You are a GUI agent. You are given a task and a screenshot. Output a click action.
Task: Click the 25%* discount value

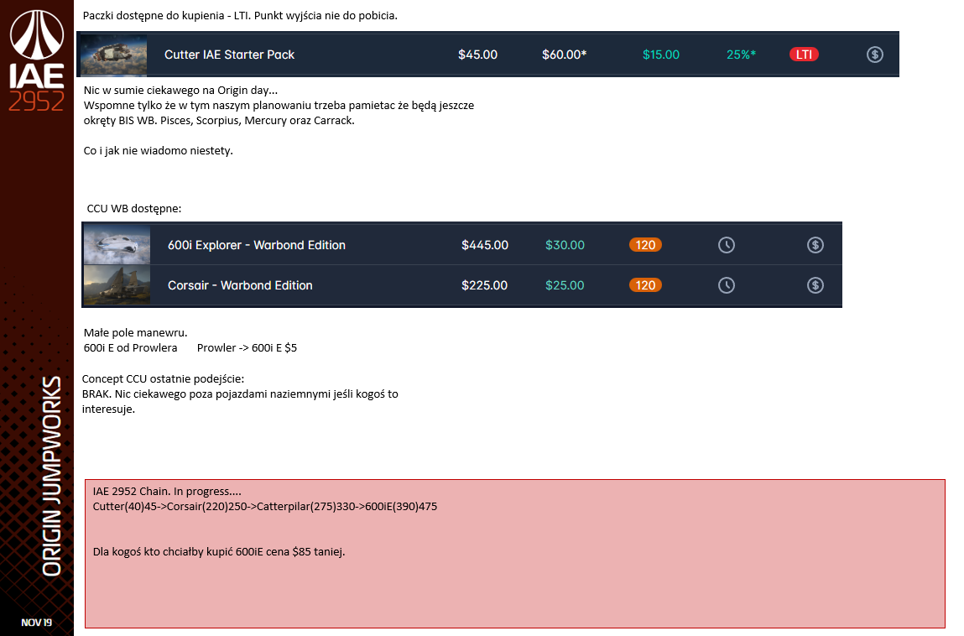point(742,55)
